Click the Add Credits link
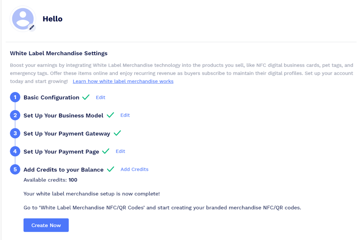 pos(134,169)
